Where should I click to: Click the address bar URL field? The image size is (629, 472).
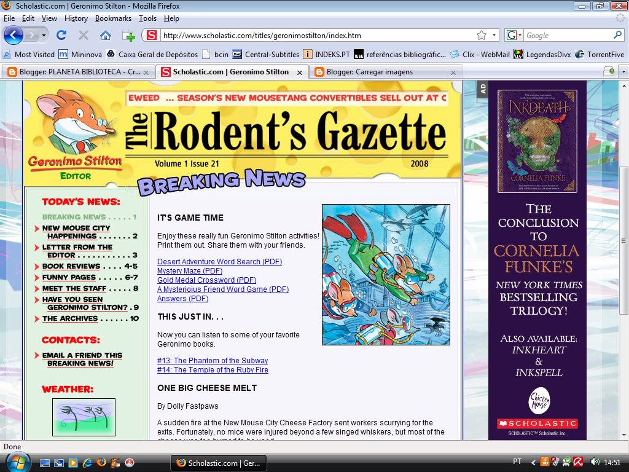[x=318, y=35]
